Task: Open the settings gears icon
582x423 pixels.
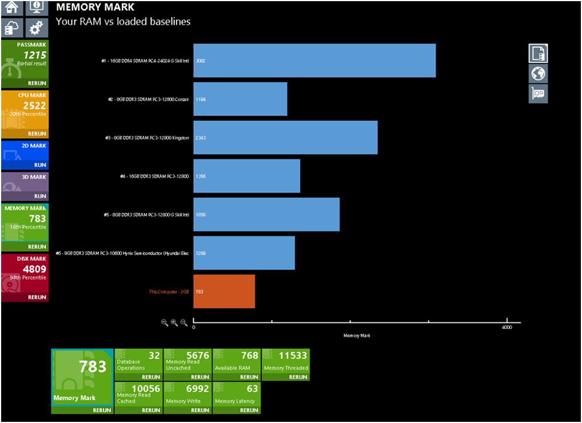Action: point(37,28)
